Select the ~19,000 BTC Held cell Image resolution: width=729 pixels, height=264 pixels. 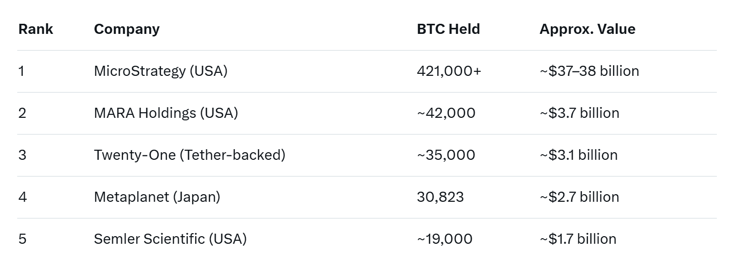click(x=445, y=239)
